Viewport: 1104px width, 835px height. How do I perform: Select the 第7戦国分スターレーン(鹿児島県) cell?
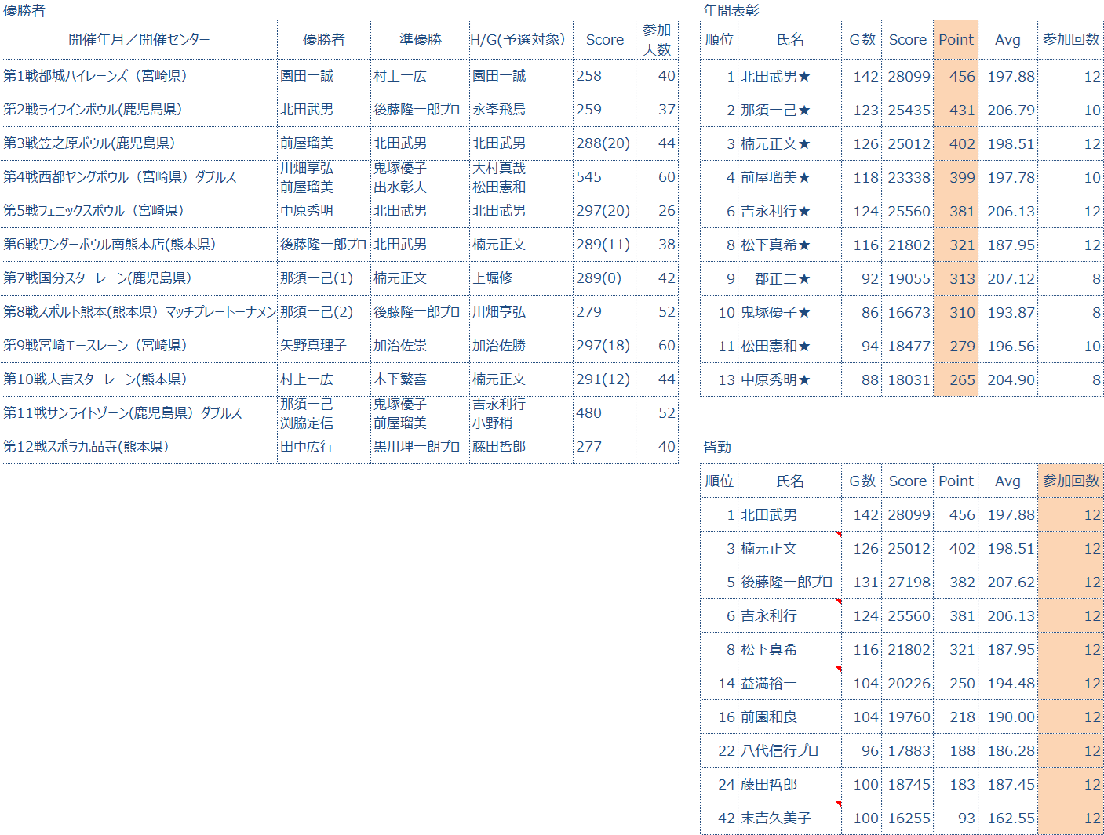pos(139,278)
